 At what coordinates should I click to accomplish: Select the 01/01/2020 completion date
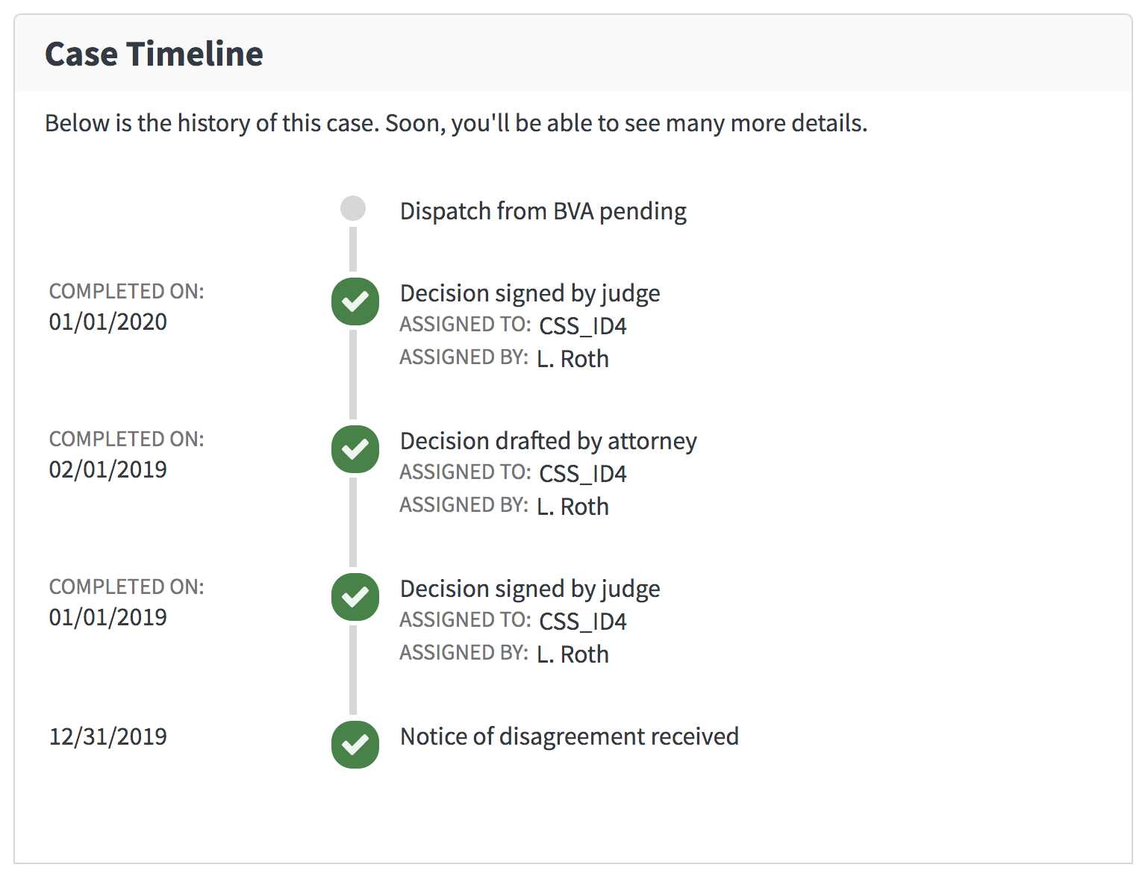coord(108,321)
